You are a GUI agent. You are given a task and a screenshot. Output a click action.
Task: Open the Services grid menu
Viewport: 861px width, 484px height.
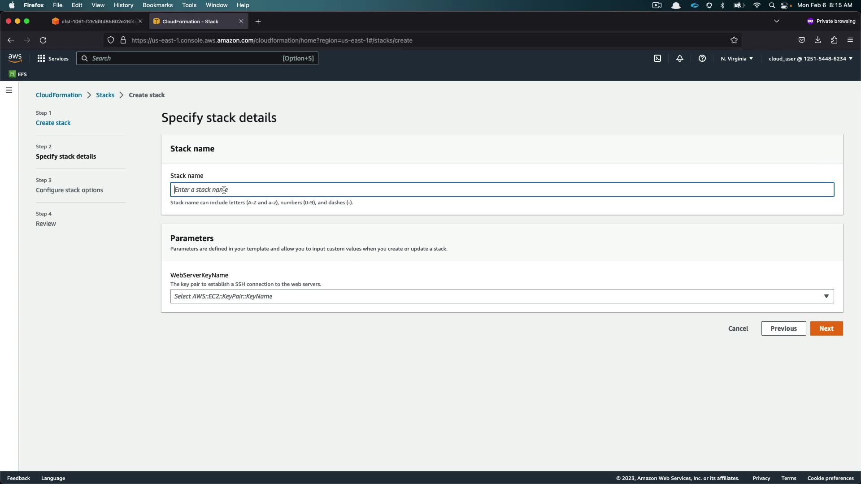click(53, 58)
